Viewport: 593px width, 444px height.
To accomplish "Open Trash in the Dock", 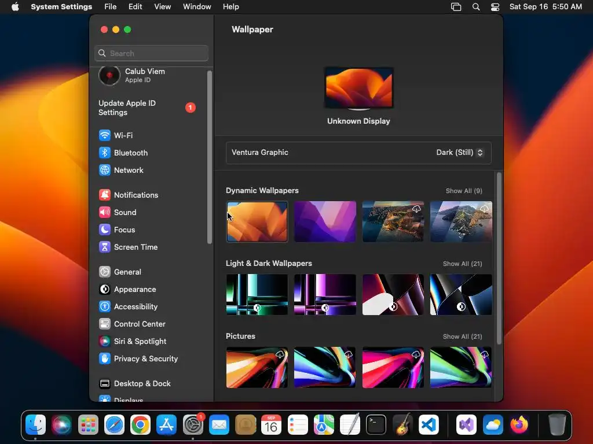I will click(557, 425).
